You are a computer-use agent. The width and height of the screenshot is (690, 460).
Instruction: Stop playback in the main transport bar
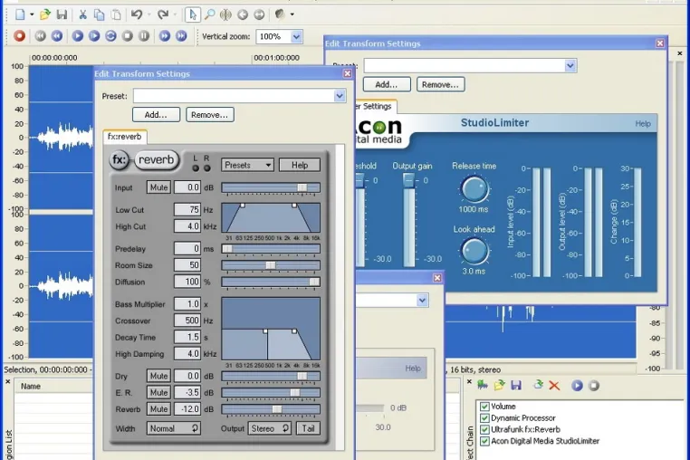click(x=127, y=35)
